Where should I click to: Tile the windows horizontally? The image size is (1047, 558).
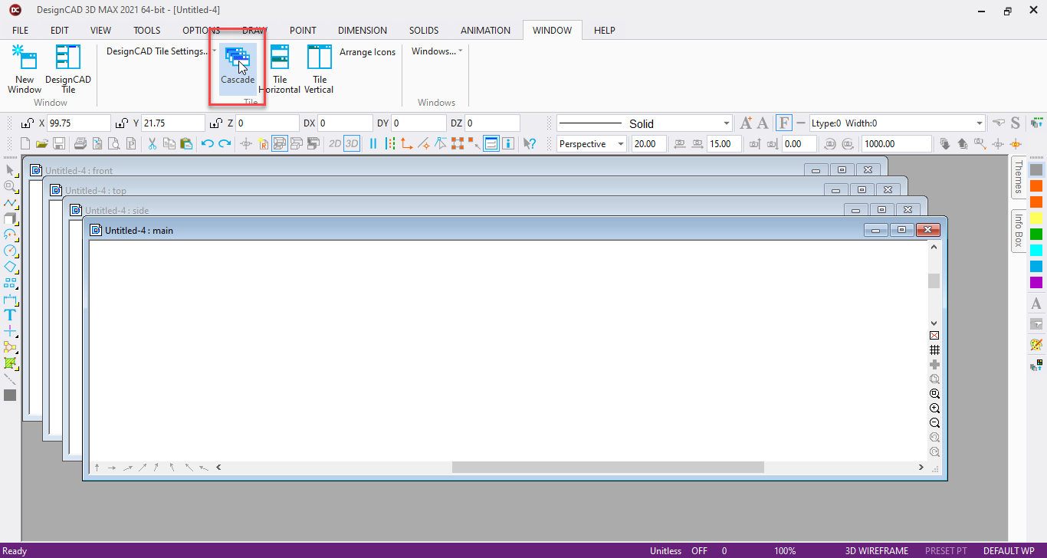(x=280, y=69)
